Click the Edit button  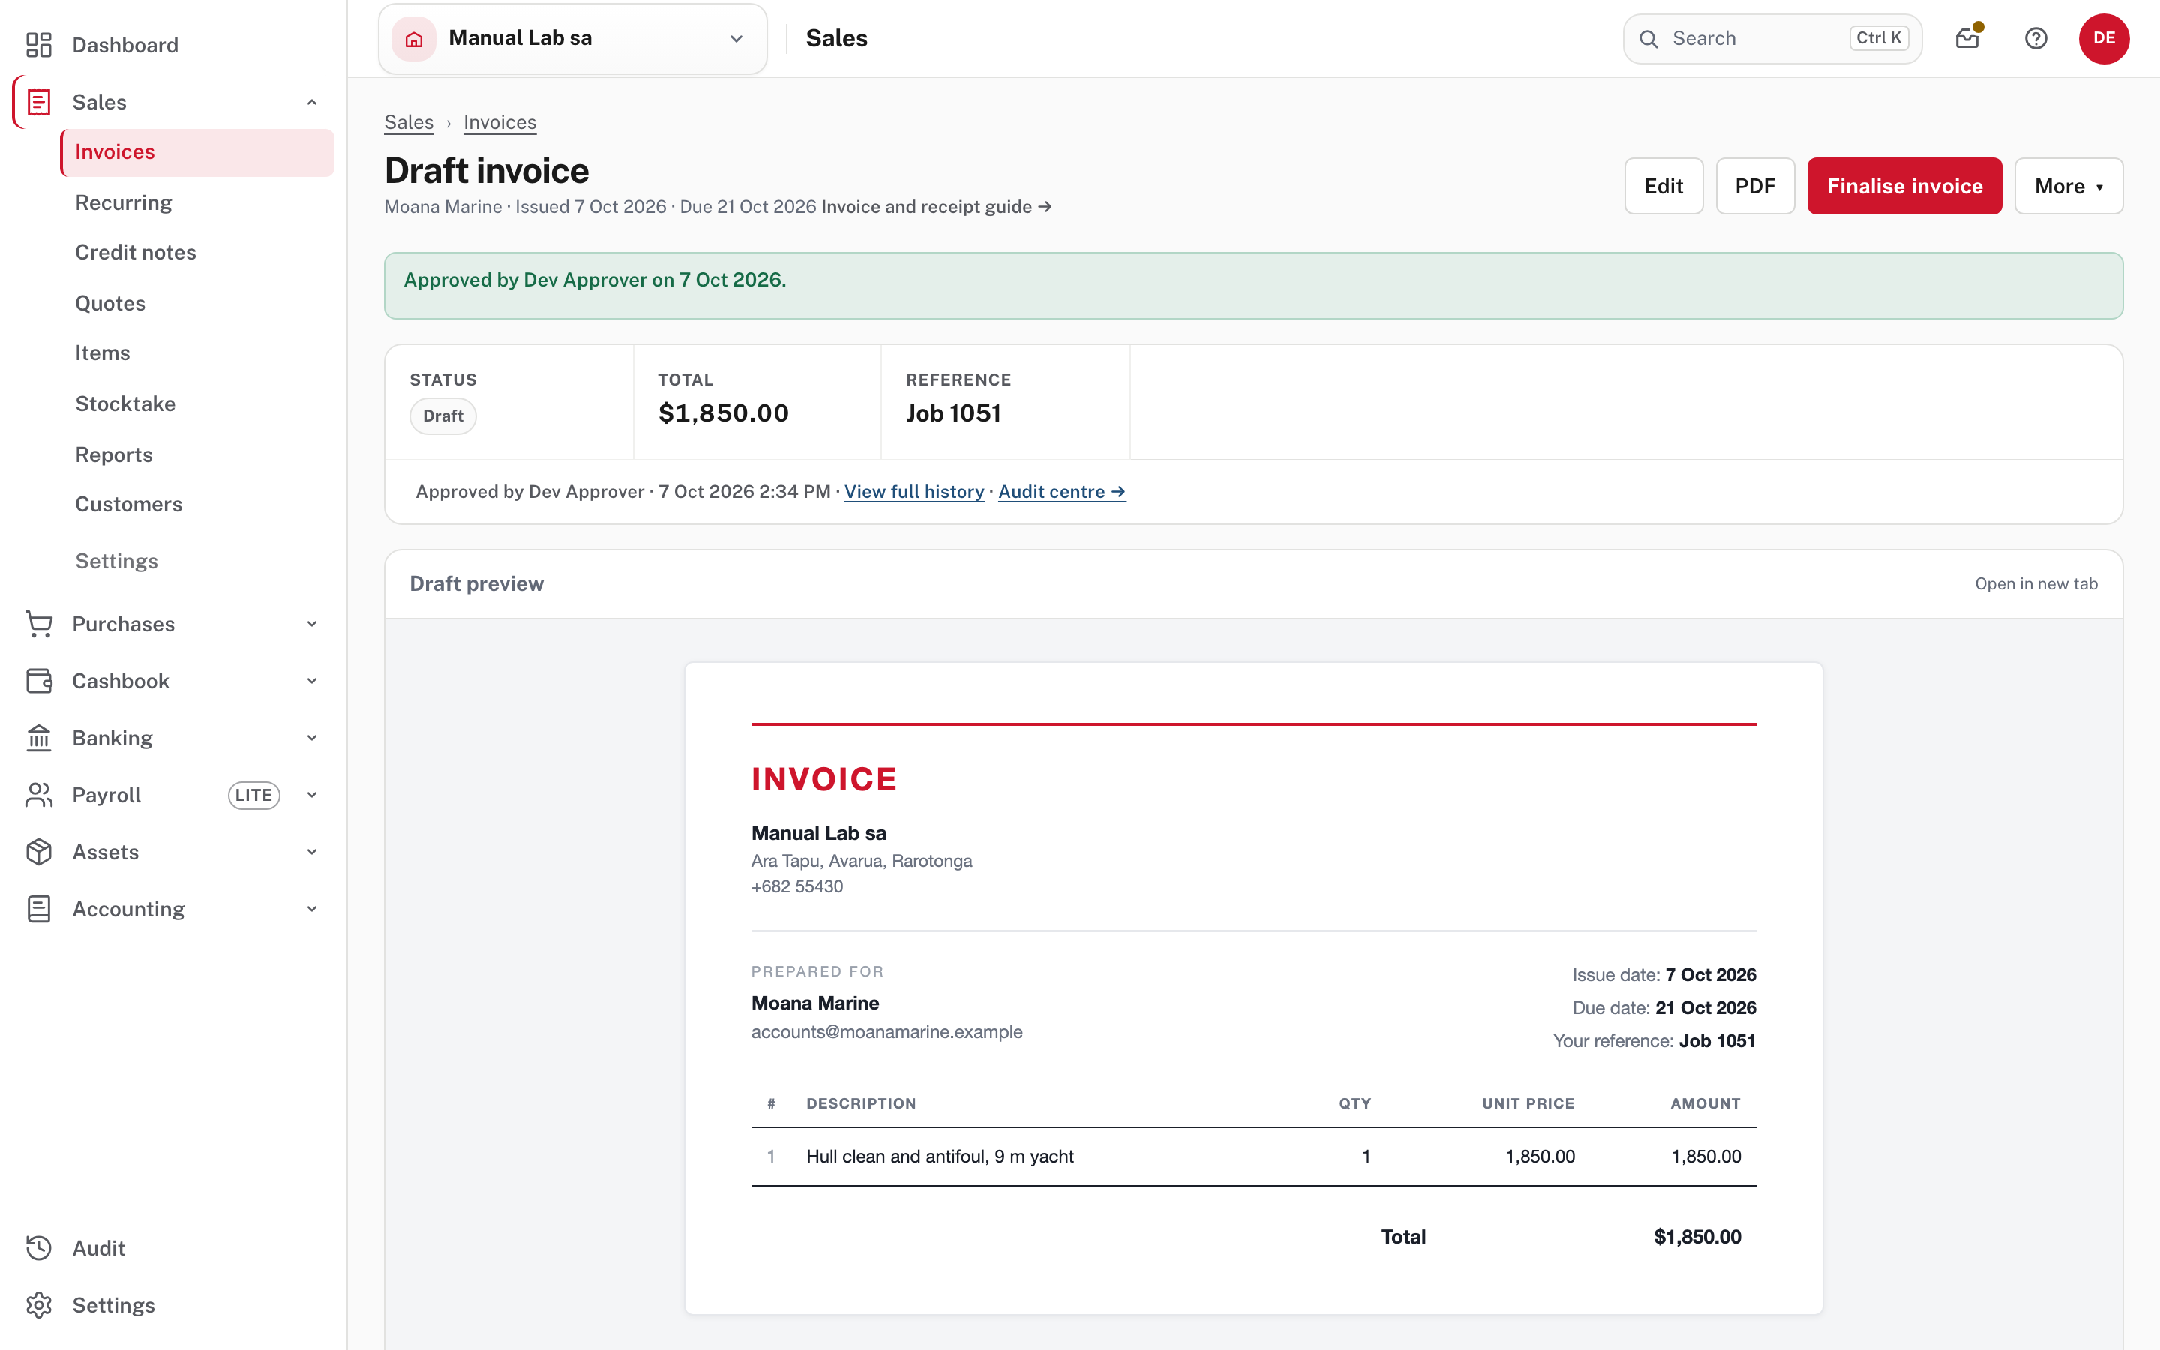(1663, 186)
